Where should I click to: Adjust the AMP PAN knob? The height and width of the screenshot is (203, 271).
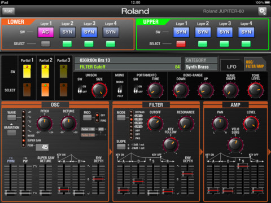pos(220,123)
